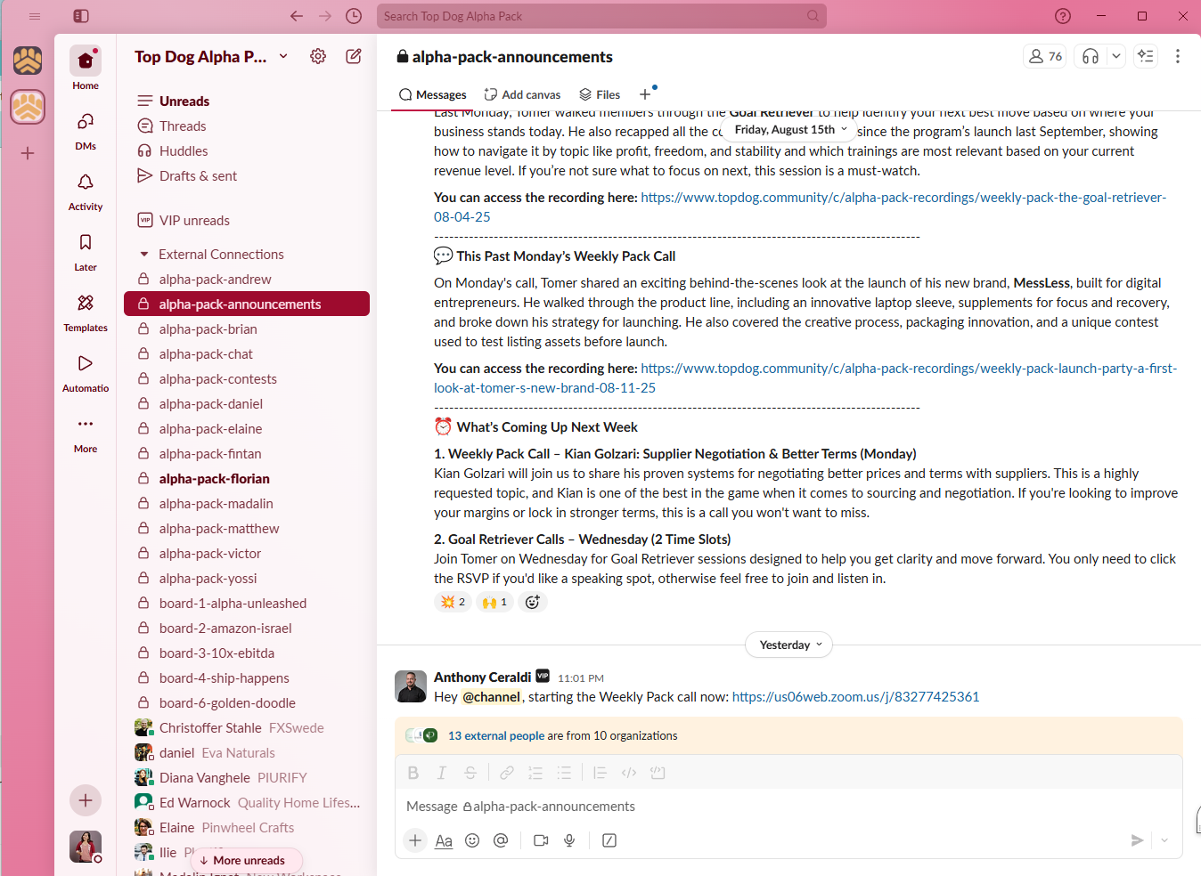Viewport: 1201px width, 876px height.
Task: Go back in history with left arrow
Action: (x=297, y=16)
